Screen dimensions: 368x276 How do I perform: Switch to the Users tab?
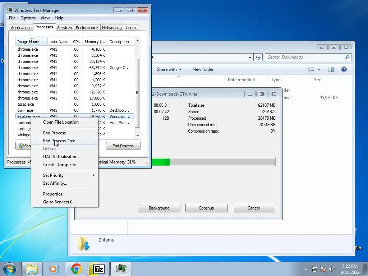131,28
